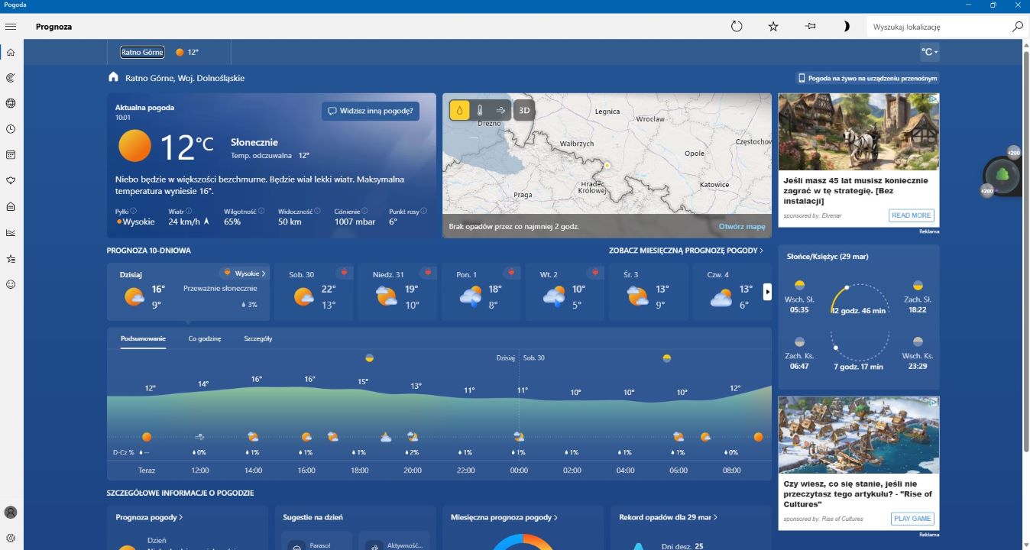
Task: Open the Otwórz mapę link
Action: (x=741, y=227)
